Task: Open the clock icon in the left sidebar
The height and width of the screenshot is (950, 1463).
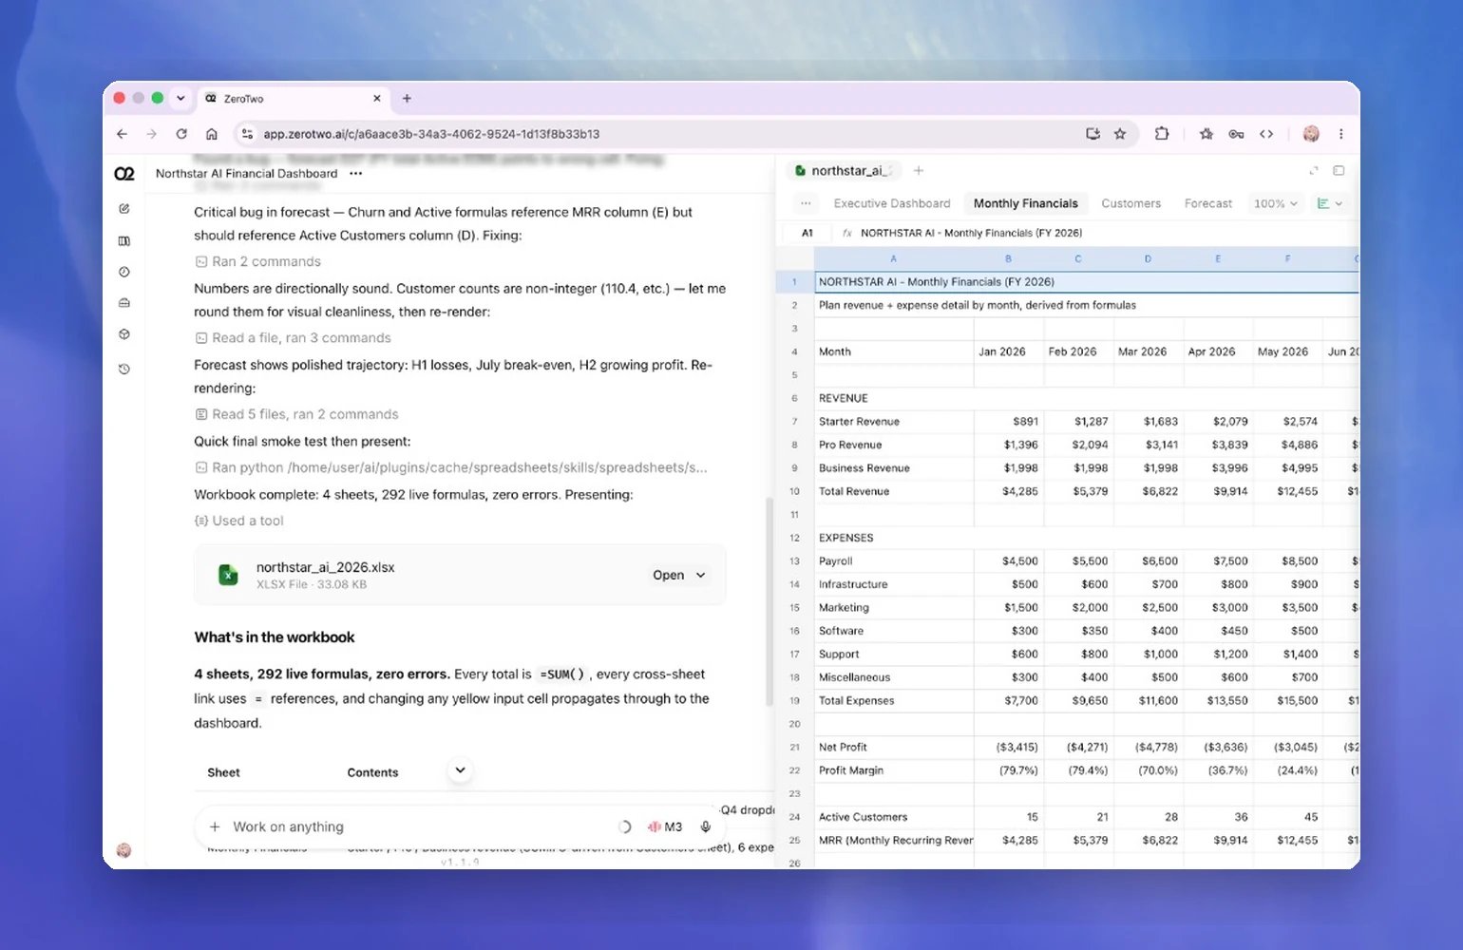Action: coord(124,272)
